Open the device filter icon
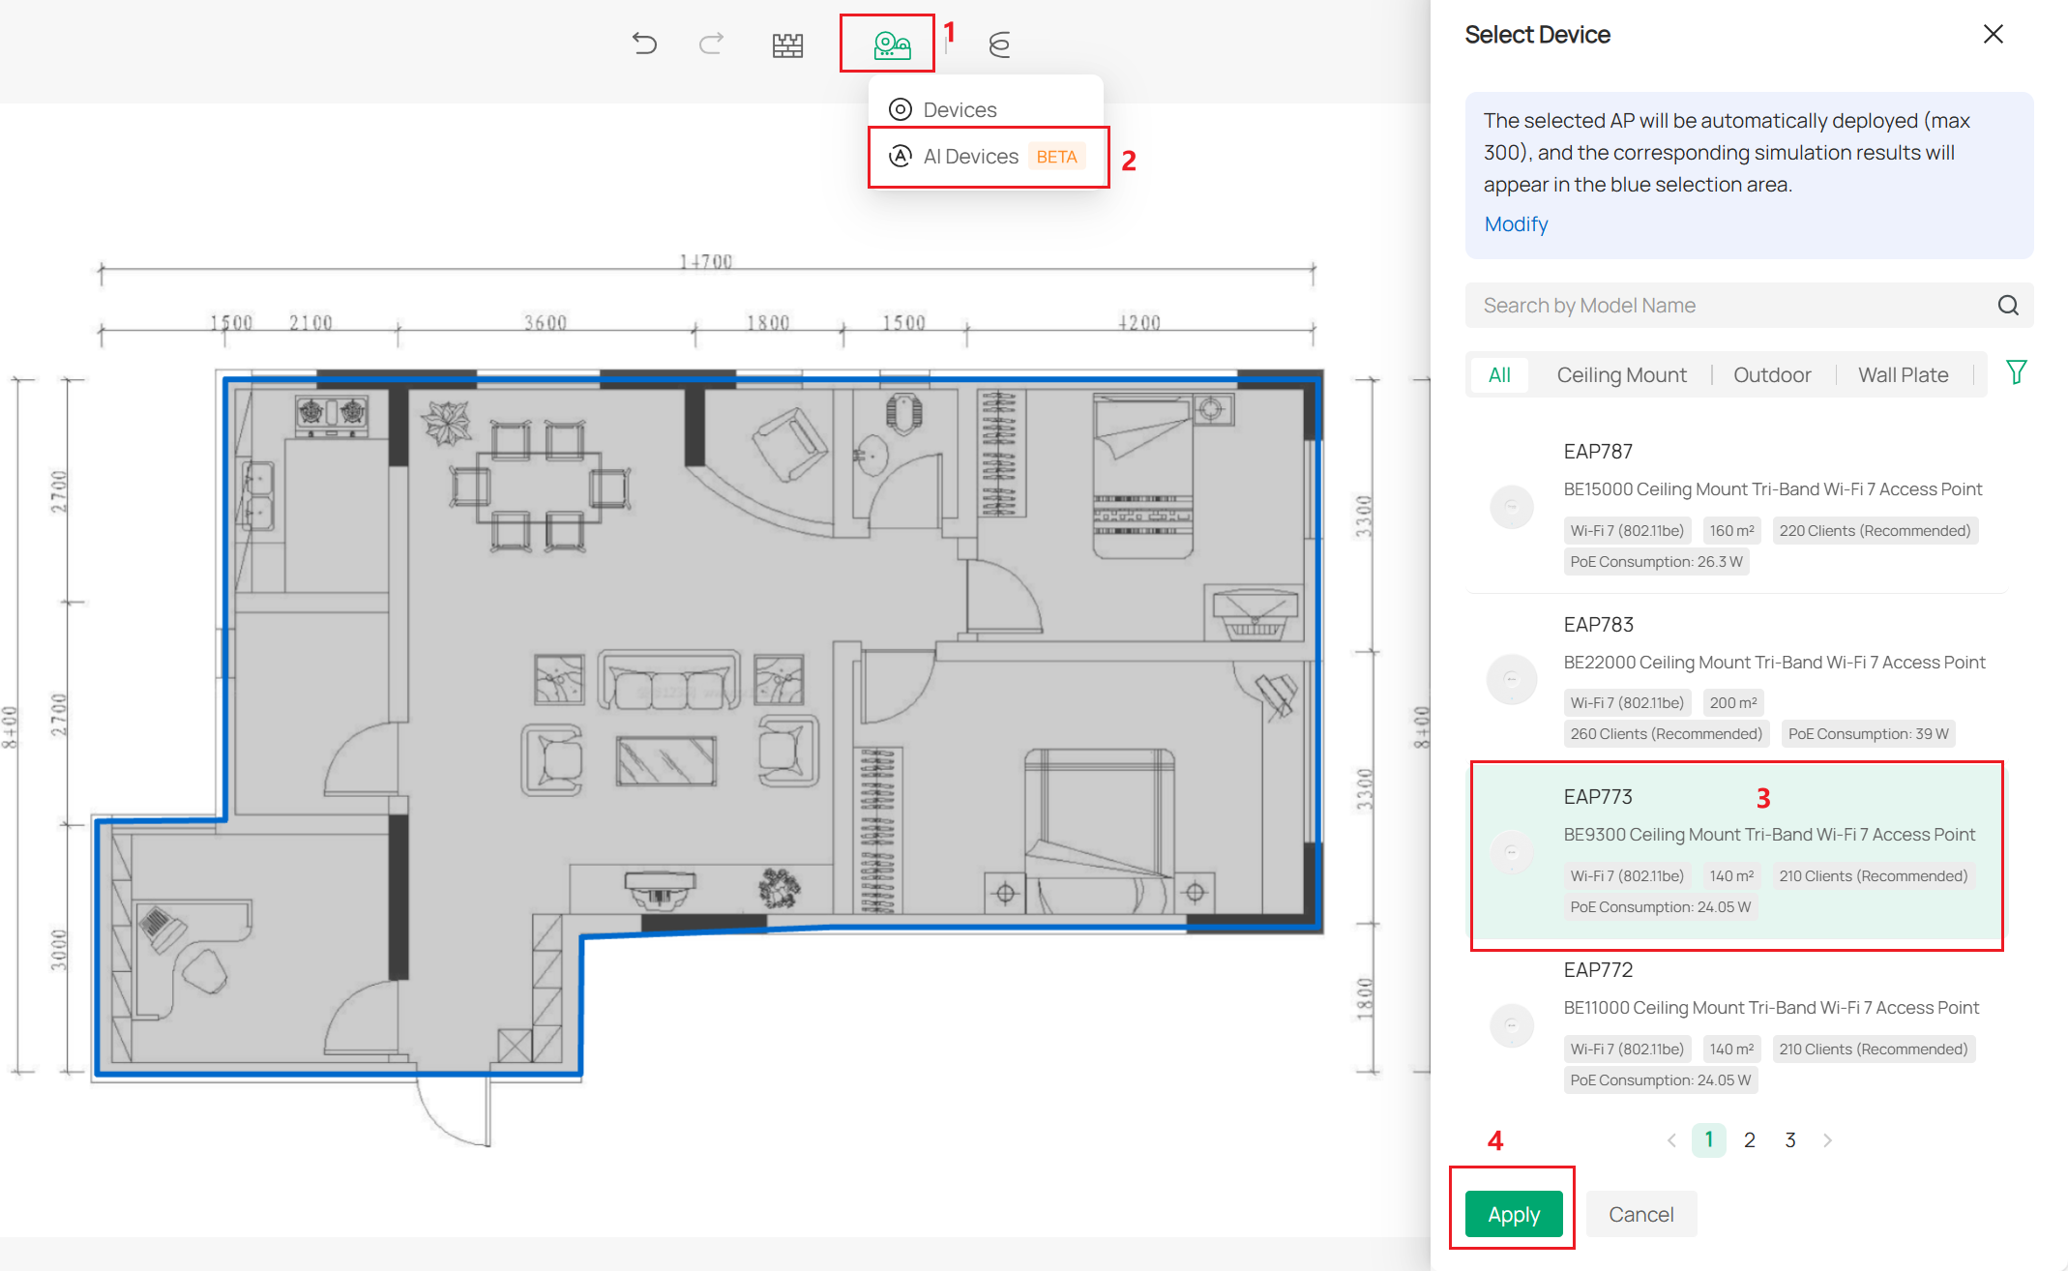 pyautogui.click(x=2017, y=372)
